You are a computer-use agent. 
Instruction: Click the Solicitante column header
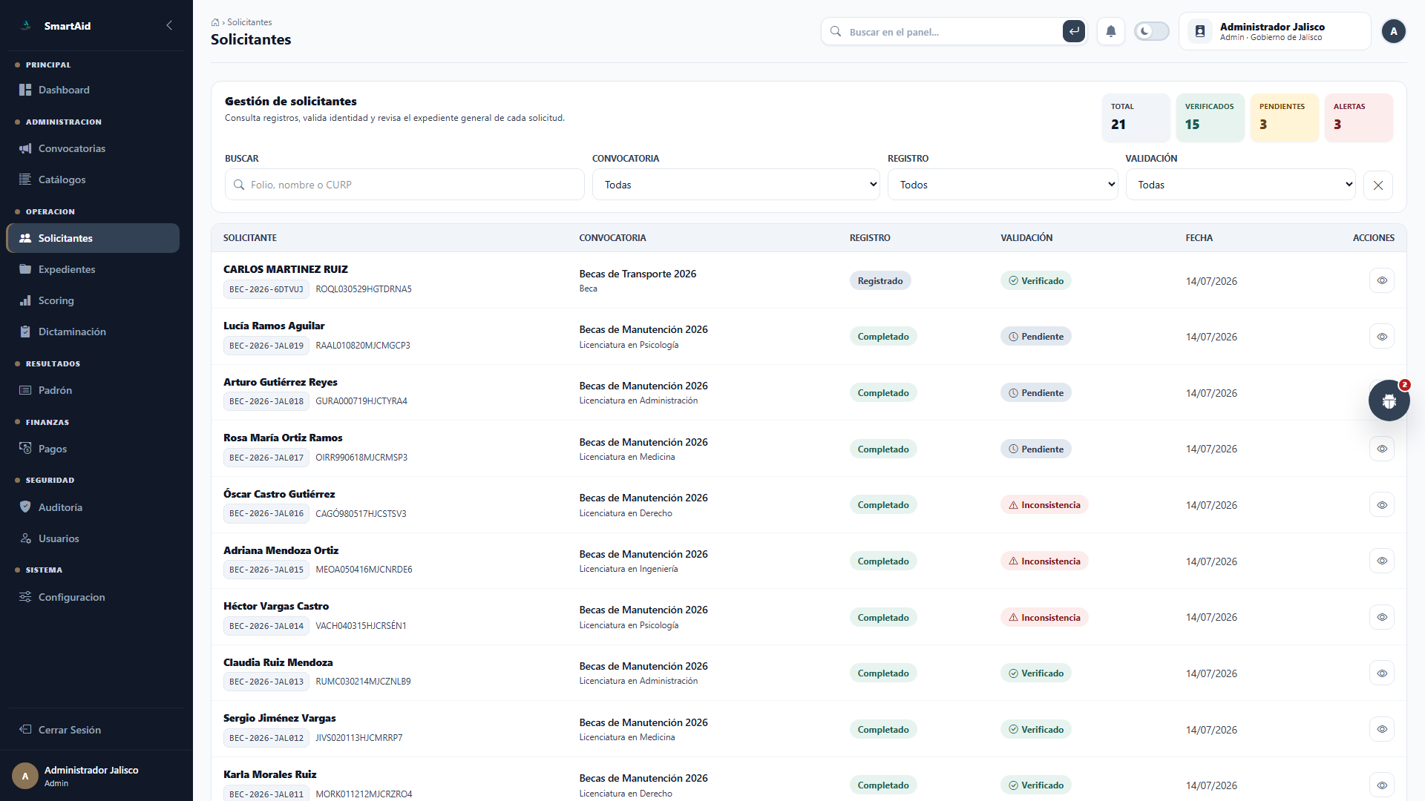[x=250, y=238]
